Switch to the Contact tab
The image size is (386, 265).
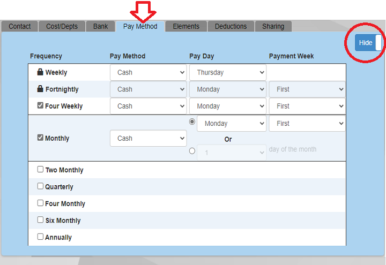coord(20,26)
